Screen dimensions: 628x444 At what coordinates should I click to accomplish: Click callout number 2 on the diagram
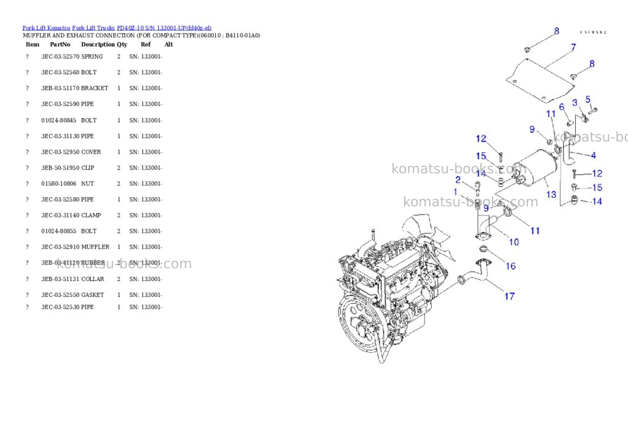point(458,179)
